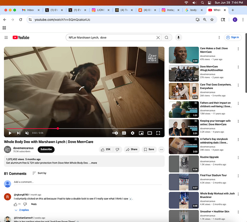Image resolution: width=247 pixels, height=222 pixels.
Task: Share the video
Action: (x=132, y=149)
